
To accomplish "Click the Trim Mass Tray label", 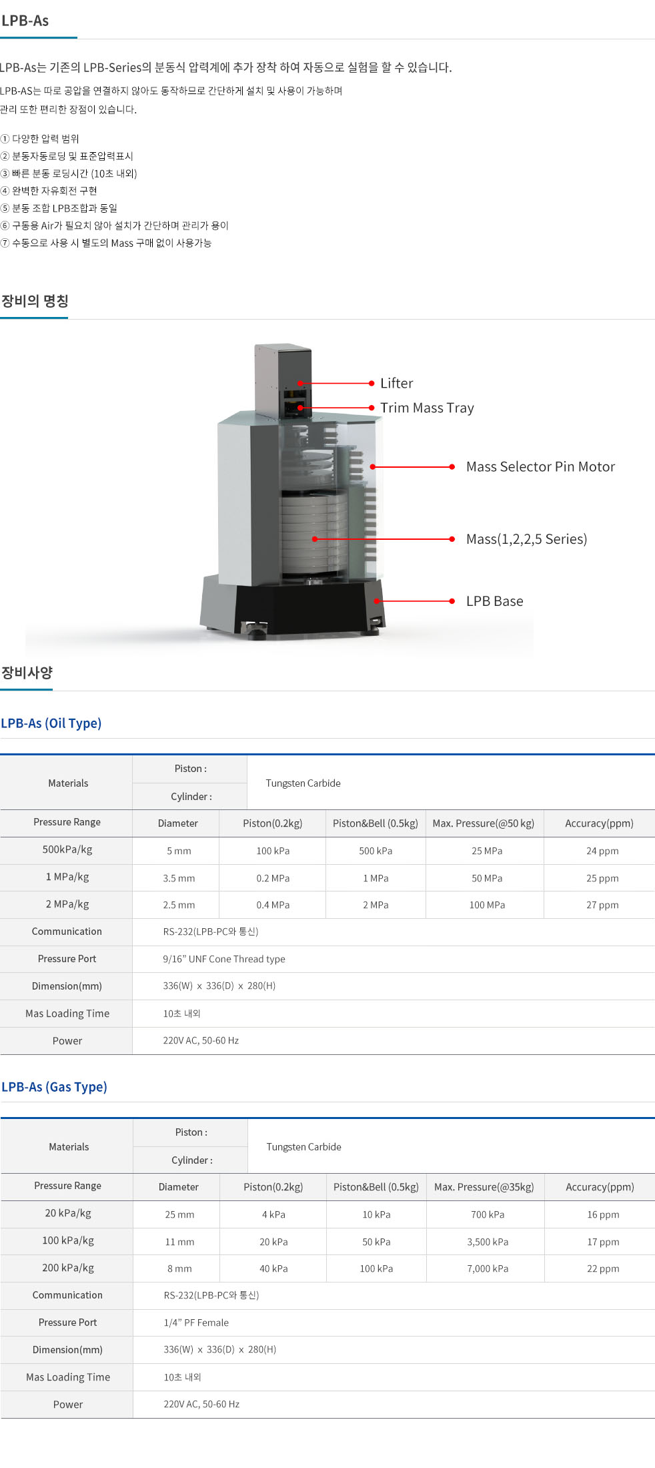I will point(427,408).
